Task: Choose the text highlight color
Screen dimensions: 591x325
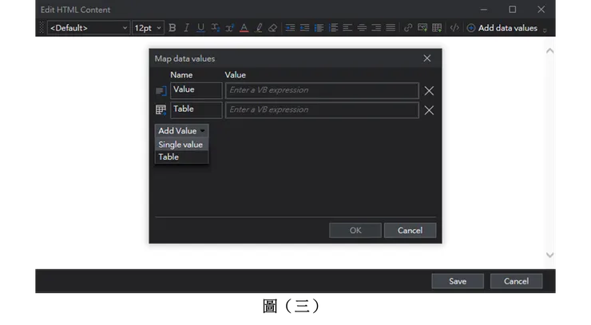Action: (x=259, y=28)
